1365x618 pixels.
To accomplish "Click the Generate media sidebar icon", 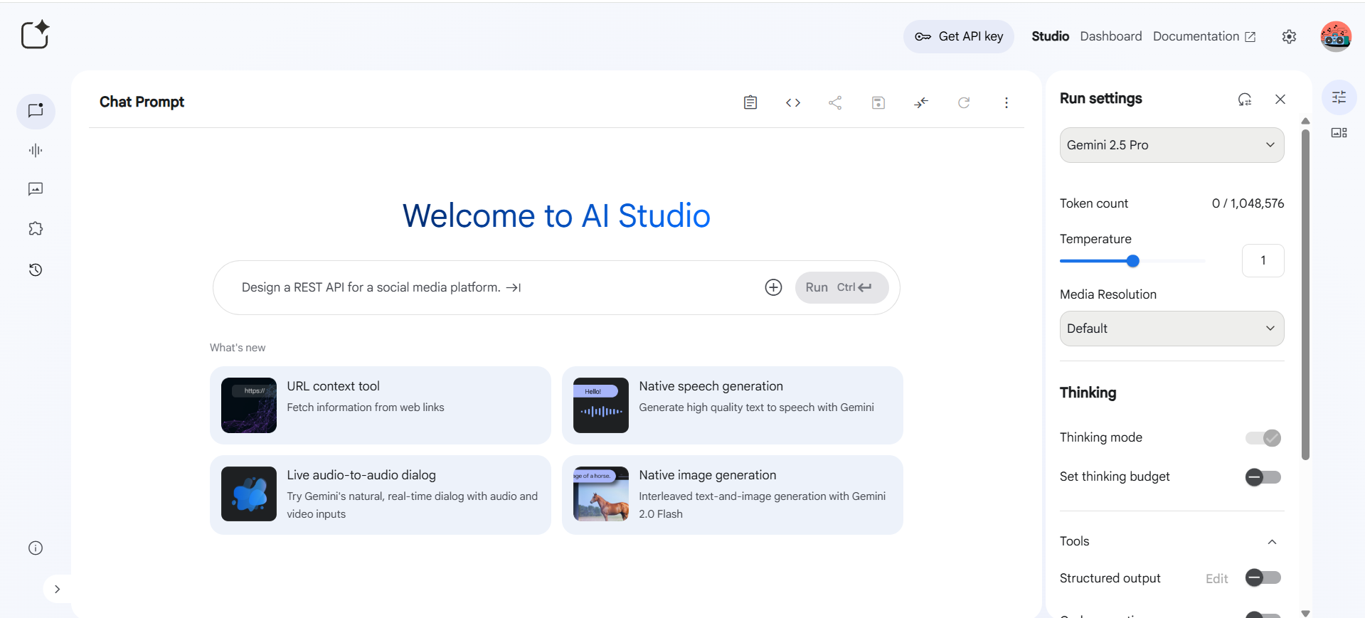I will [36, 189].
